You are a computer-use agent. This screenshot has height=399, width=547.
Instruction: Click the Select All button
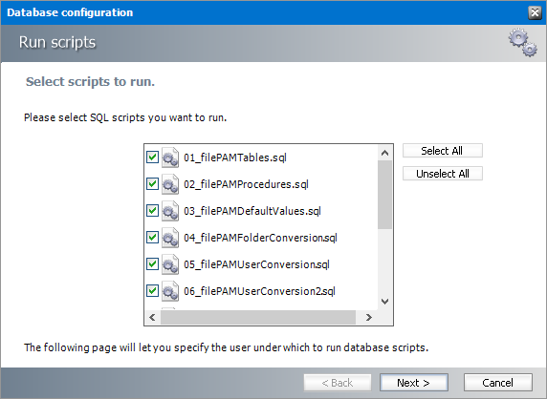(443, 151)
